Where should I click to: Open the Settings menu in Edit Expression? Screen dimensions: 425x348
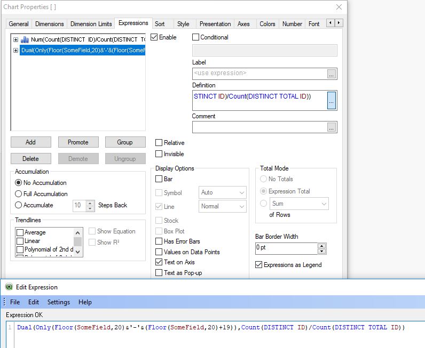[x=59, y=302]
